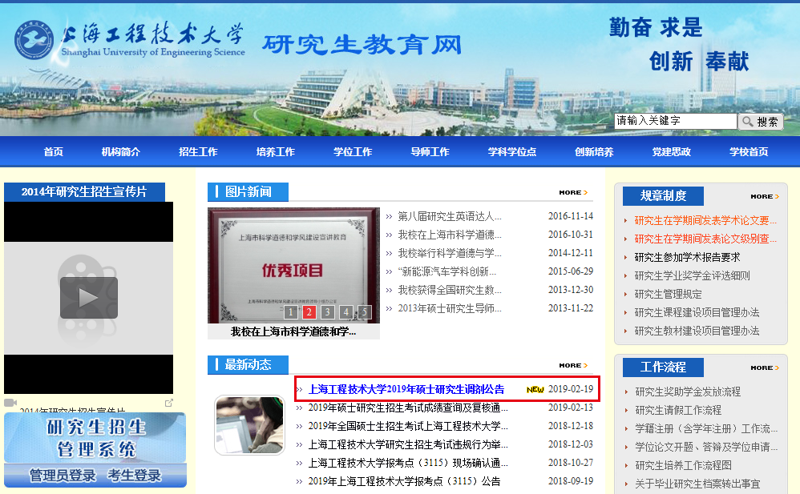Open news "新能源汽车学科创新...

tap(447, 271)
